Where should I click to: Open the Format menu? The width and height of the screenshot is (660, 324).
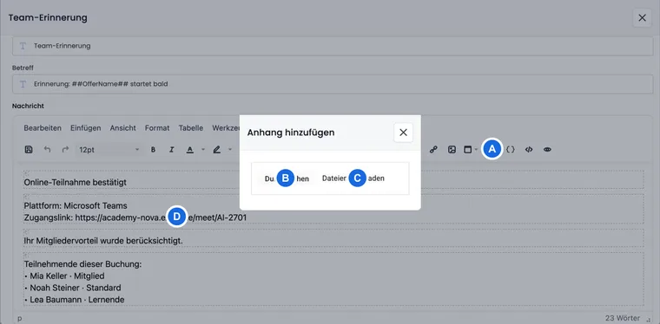[x=157, y=128]
